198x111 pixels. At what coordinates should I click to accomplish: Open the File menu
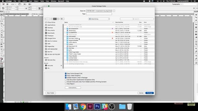[15, 1]
